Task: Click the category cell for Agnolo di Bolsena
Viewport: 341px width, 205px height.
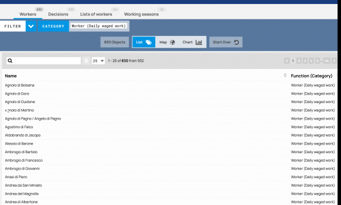Action: (x=313, y=85)
